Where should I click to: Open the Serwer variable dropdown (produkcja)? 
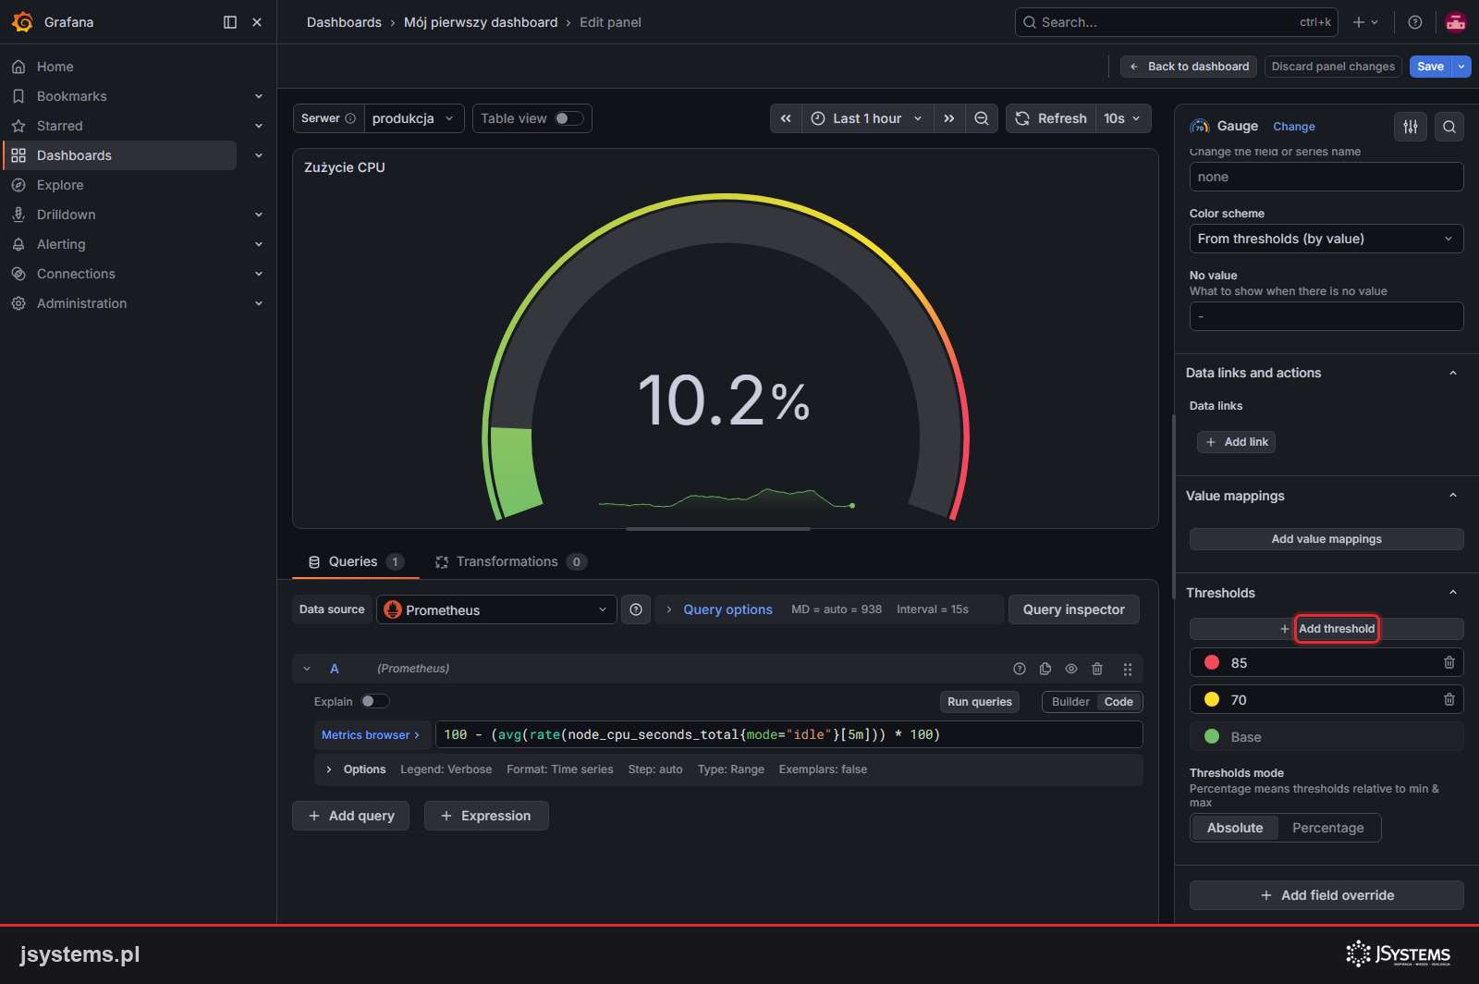[x=413, y=118]
